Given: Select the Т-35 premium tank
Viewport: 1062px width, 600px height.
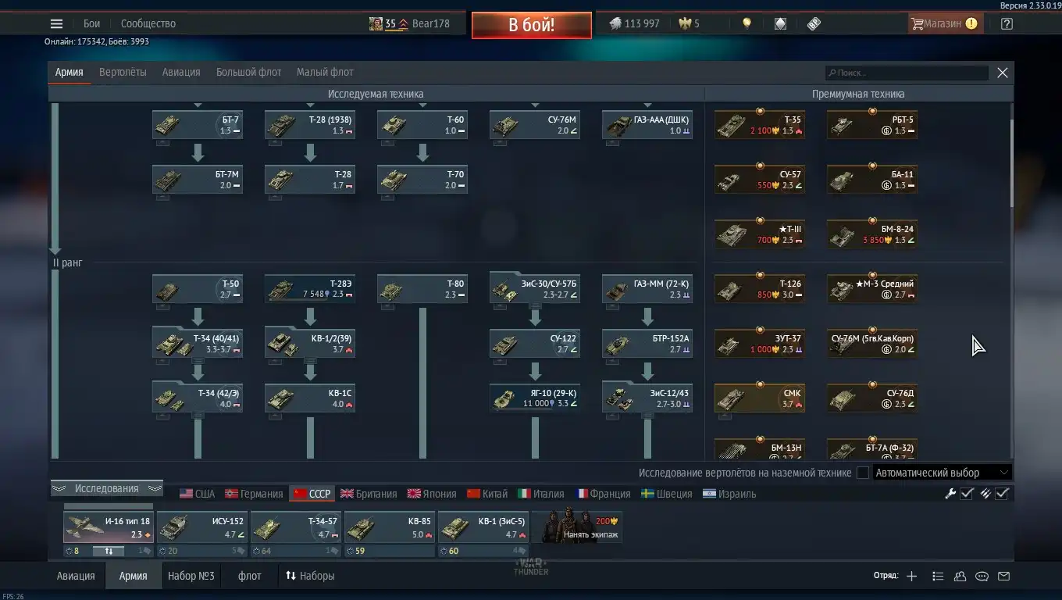Looking at the screenshot, I should pyautogui.click(x=760, y=125).
